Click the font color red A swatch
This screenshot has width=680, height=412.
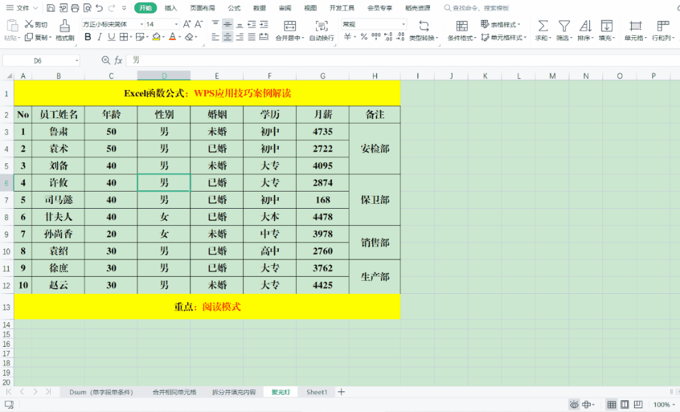point(172,37)
